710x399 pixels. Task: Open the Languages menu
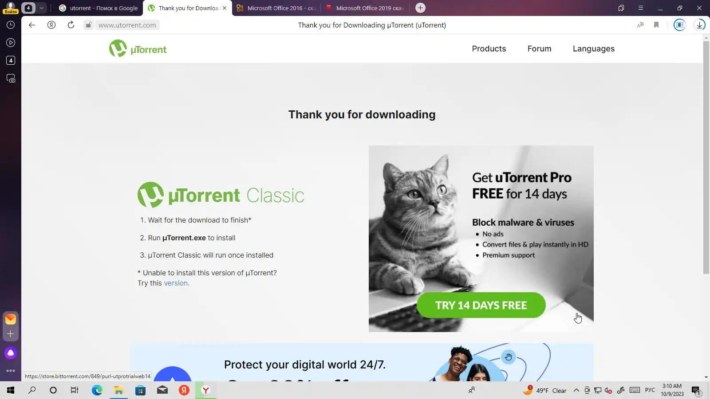coord(594,49)
